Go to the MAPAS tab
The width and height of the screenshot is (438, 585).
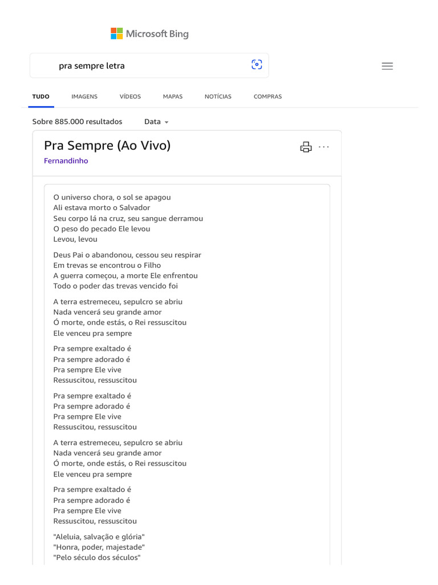click(173, 97)
